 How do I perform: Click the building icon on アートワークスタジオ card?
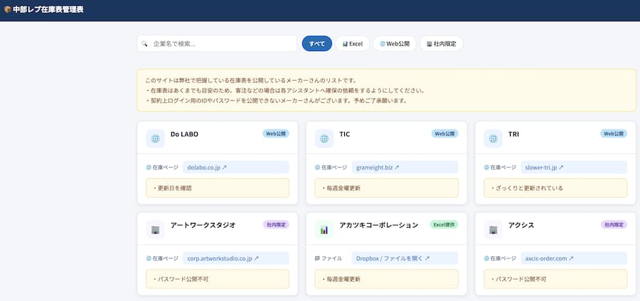(156, 230)
